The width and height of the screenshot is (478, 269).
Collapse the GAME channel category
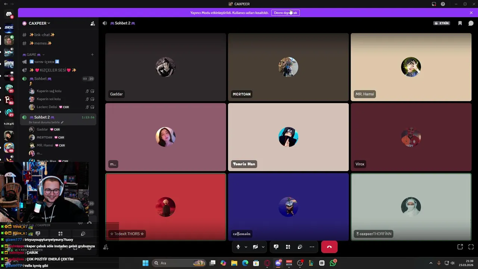tap(34, 55)
